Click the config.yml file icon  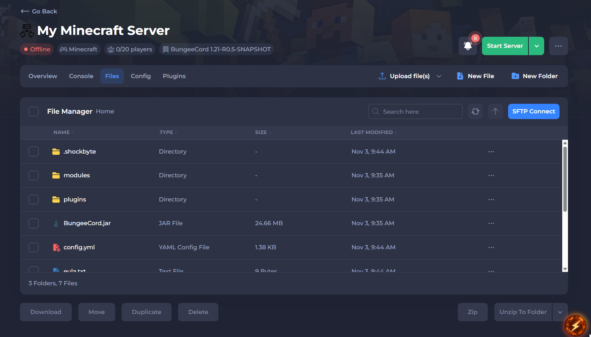coord(56,247)
